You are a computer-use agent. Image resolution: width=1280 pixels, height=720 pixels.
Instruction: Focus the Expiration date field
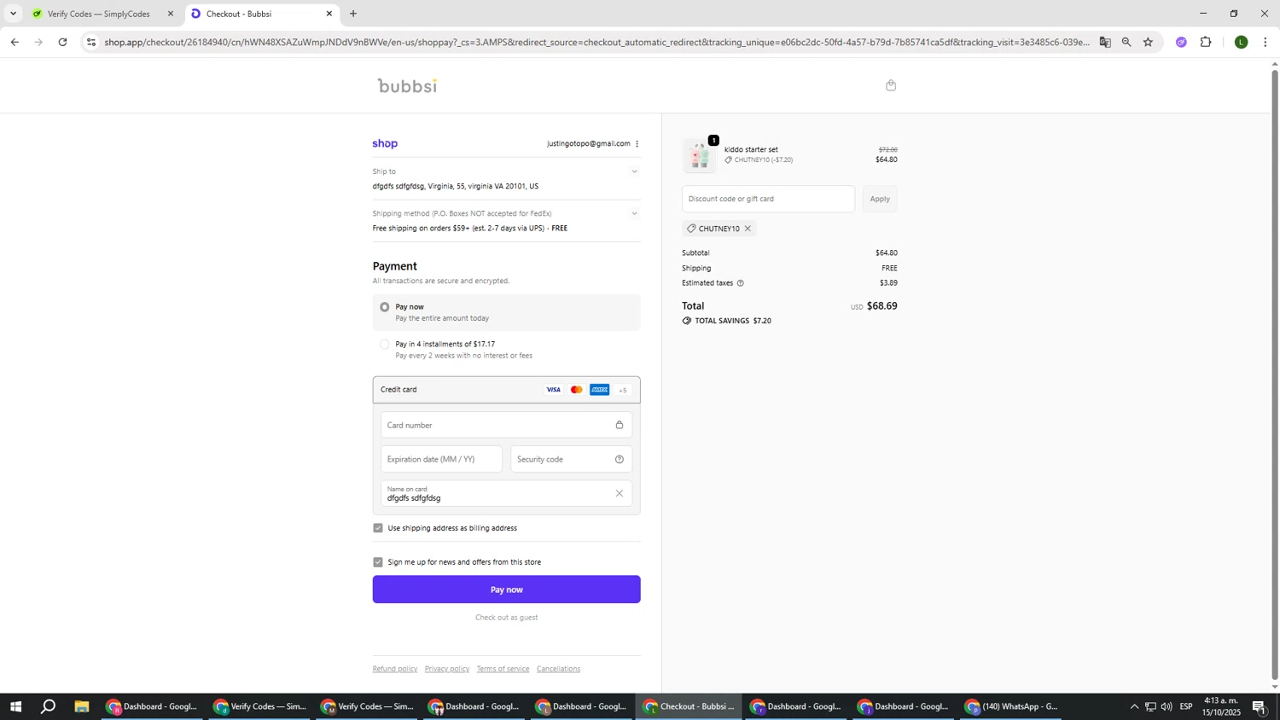(x=441, y=459)
